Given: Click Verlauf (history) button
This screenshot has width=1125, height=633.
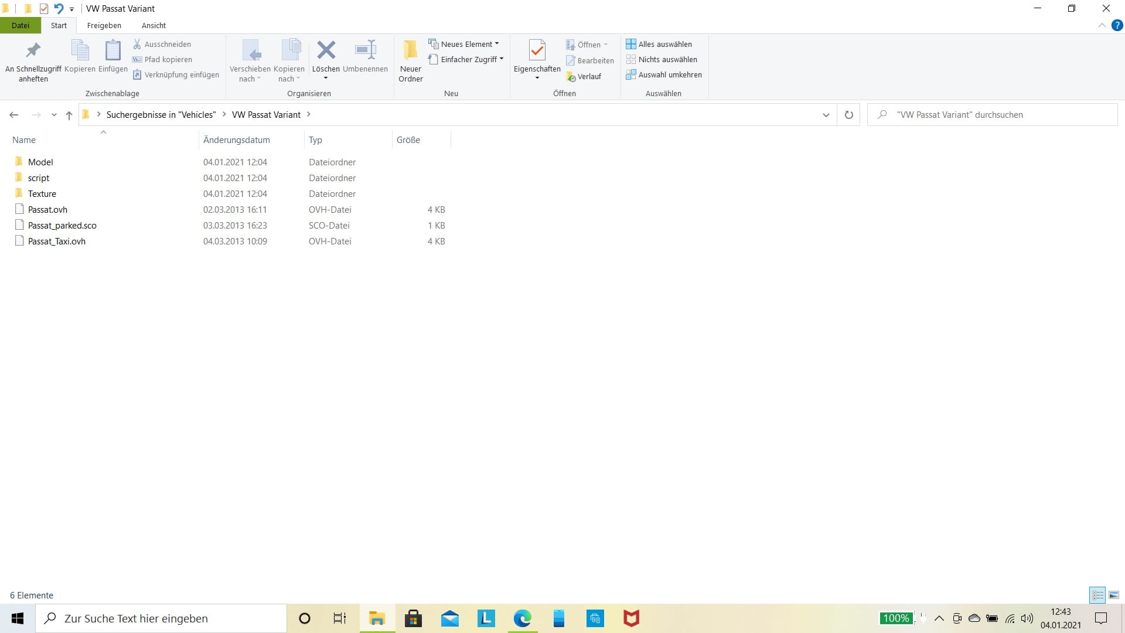Looking at the screenshot, I should click(x=584, y=77).
